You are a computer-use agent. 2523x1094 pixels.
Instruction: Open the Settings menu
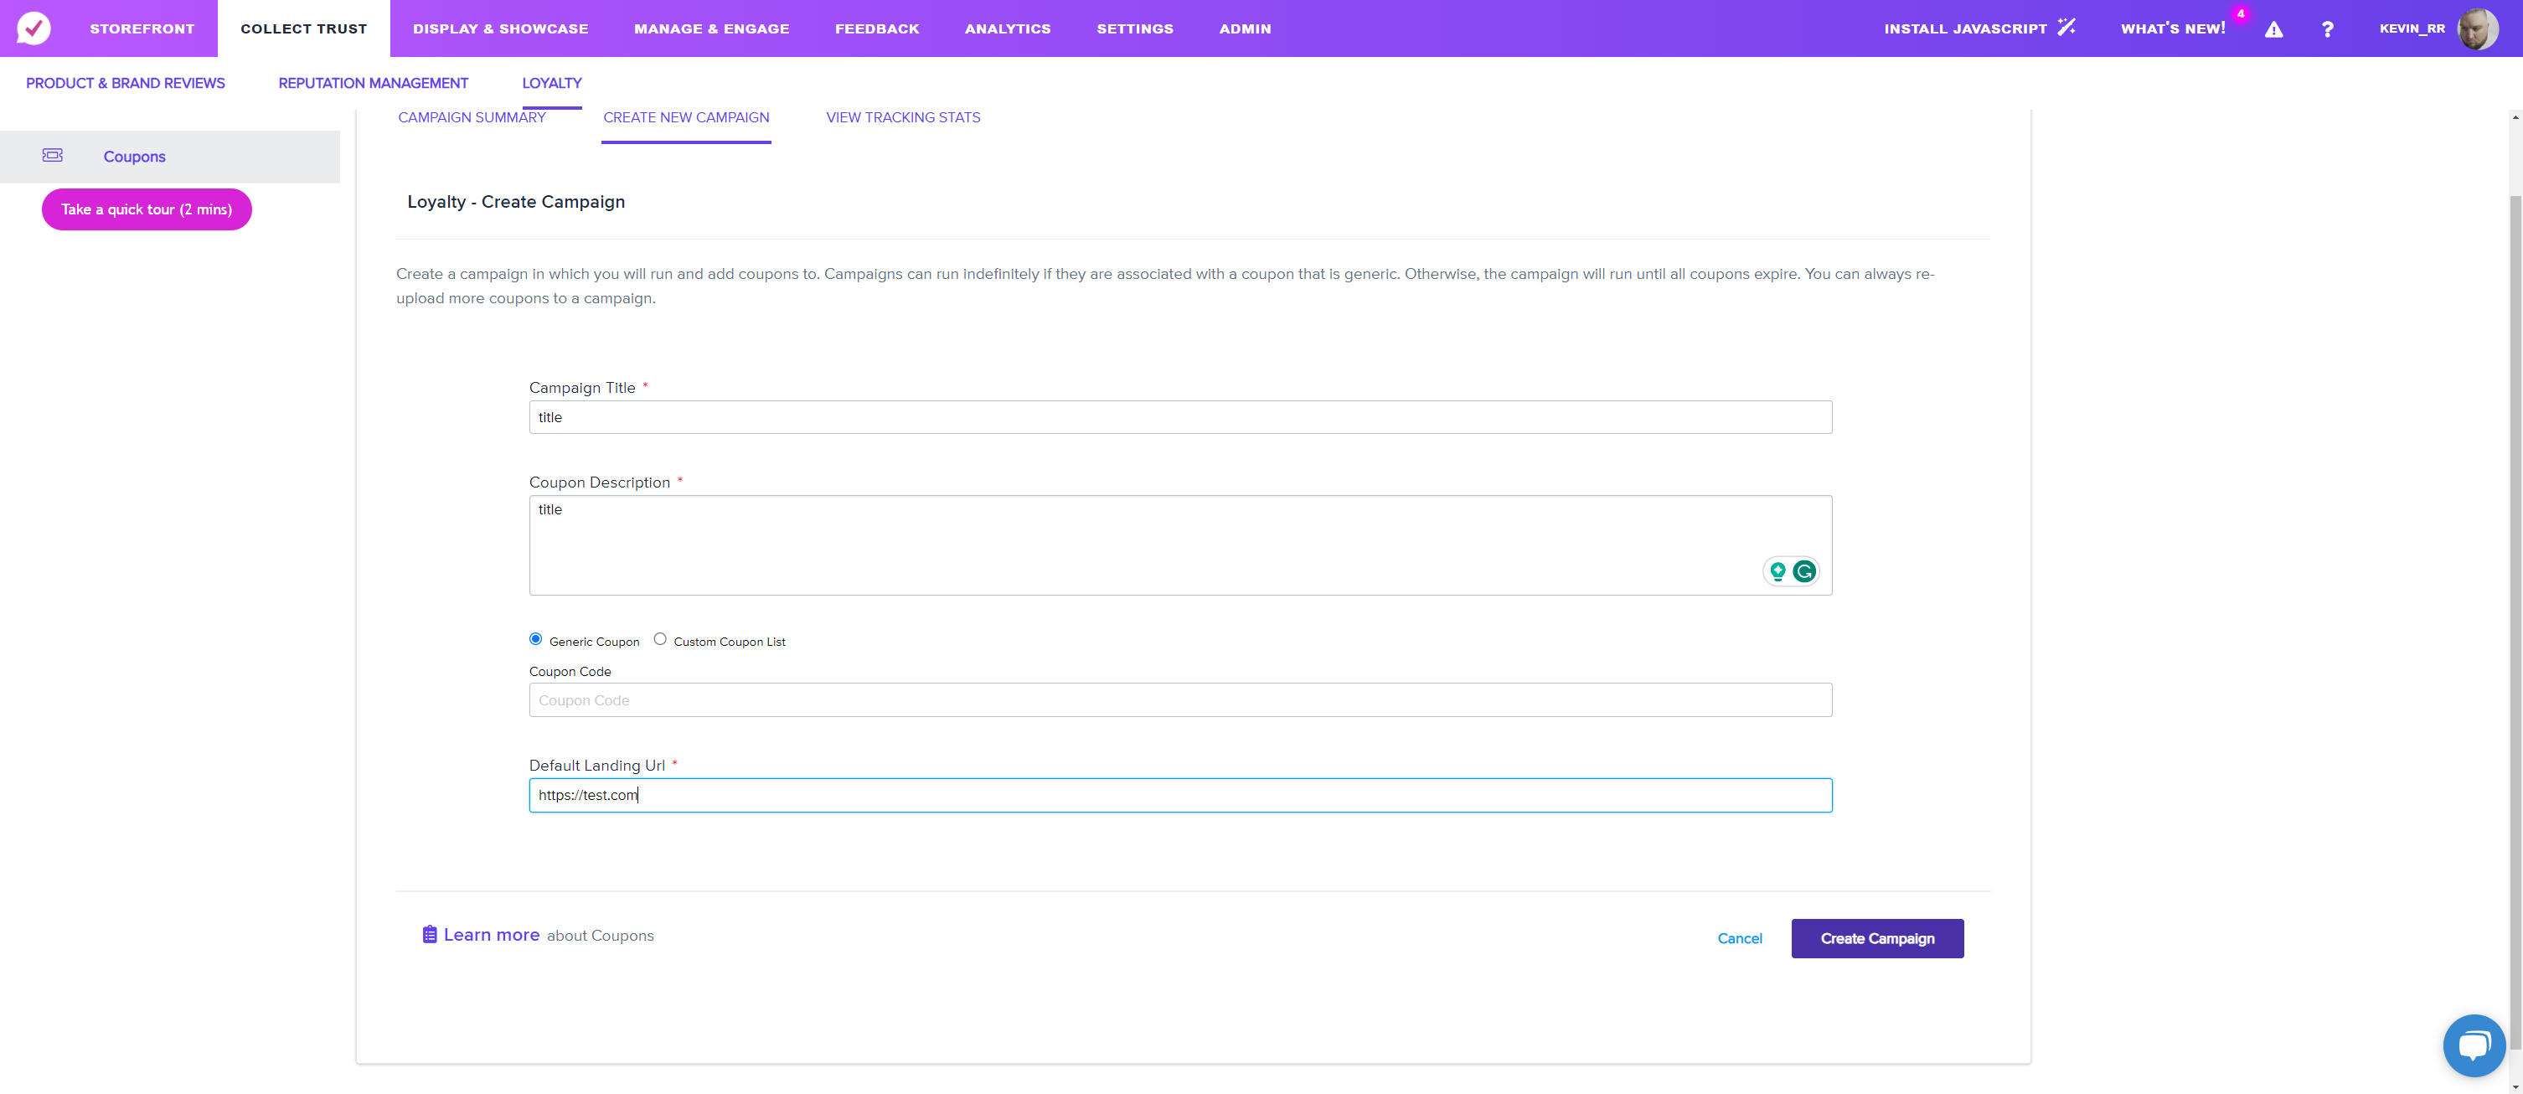(x=1134, y=28)
